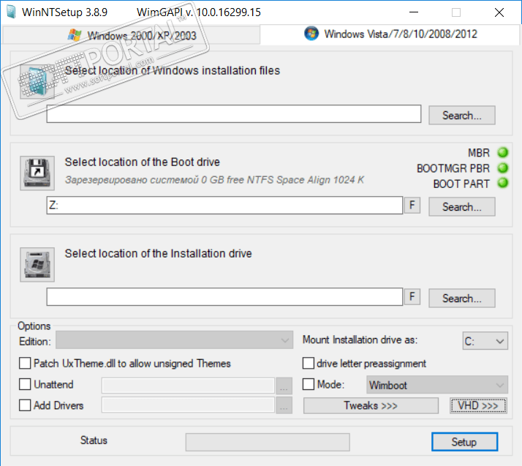
Task: Open the Wimboot mode dropdown
Action: tap(437, 385)
